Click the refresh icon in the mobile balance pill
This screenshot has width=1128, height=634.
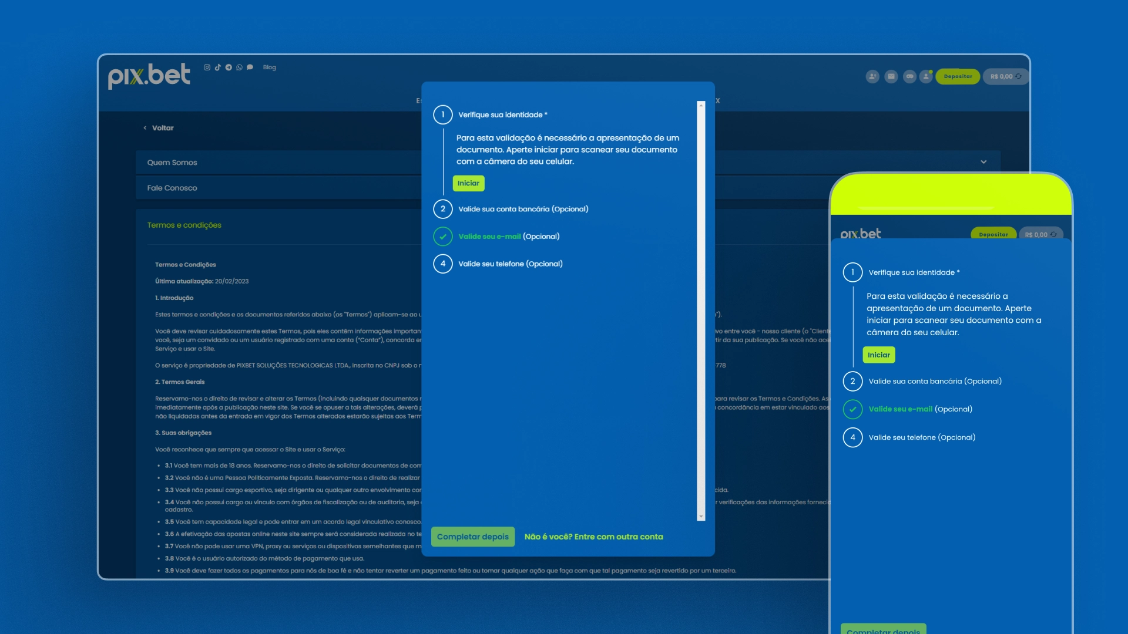(x=1053, y=234)
